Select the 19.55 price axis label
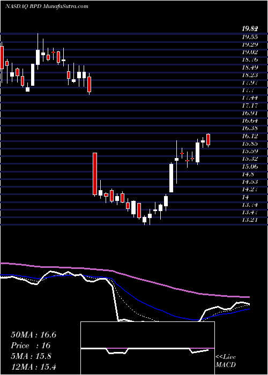This screenshot has height=375, width=268. (250, 37)
